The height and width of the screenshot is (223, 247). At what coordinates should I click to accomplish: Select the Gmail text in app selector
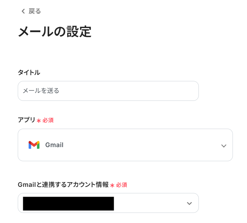click(x=54, y=145)
